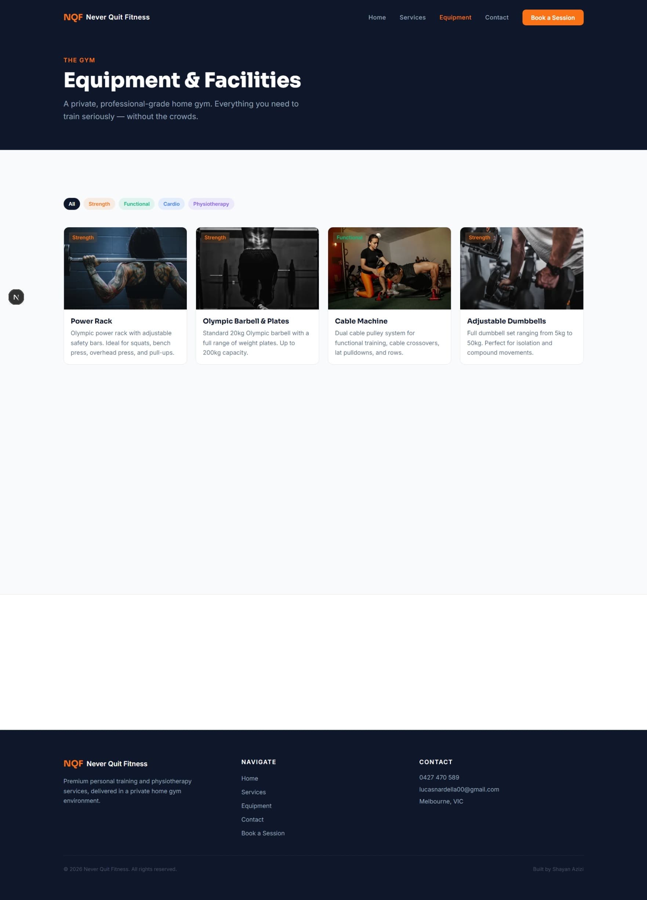
Task: Show only Cardio equipment
Action: pyautogui.click(x=171, y=204)
